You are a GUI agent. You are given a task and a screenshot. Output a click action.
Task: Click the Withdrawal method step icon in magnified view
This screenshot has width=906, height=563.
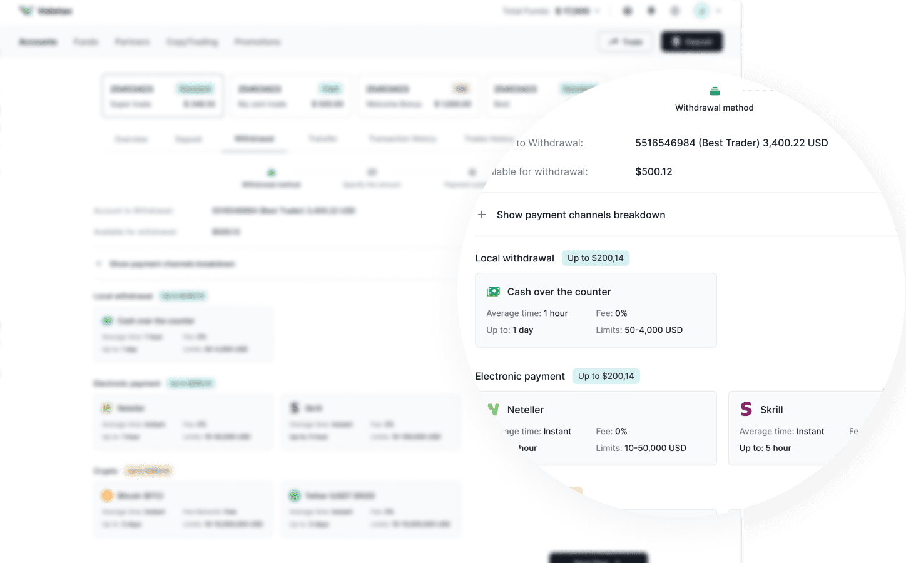point(715,91)
